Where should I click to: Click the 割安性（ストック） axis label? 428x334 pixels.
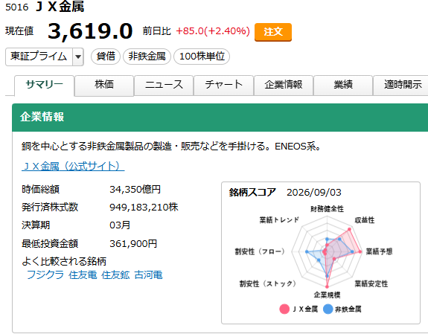[267, 283]
